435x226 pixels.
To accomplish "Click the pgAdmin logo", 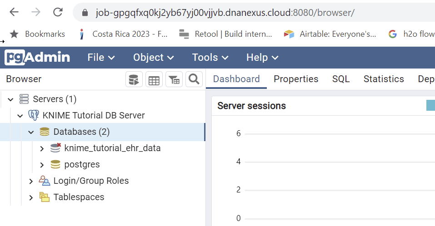I will [x=38, y=58].
